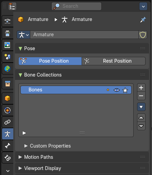Click the Armature data icon in breadcrumb
The image size is (152, 175).
pyautogui.click(x=65, y=19)
